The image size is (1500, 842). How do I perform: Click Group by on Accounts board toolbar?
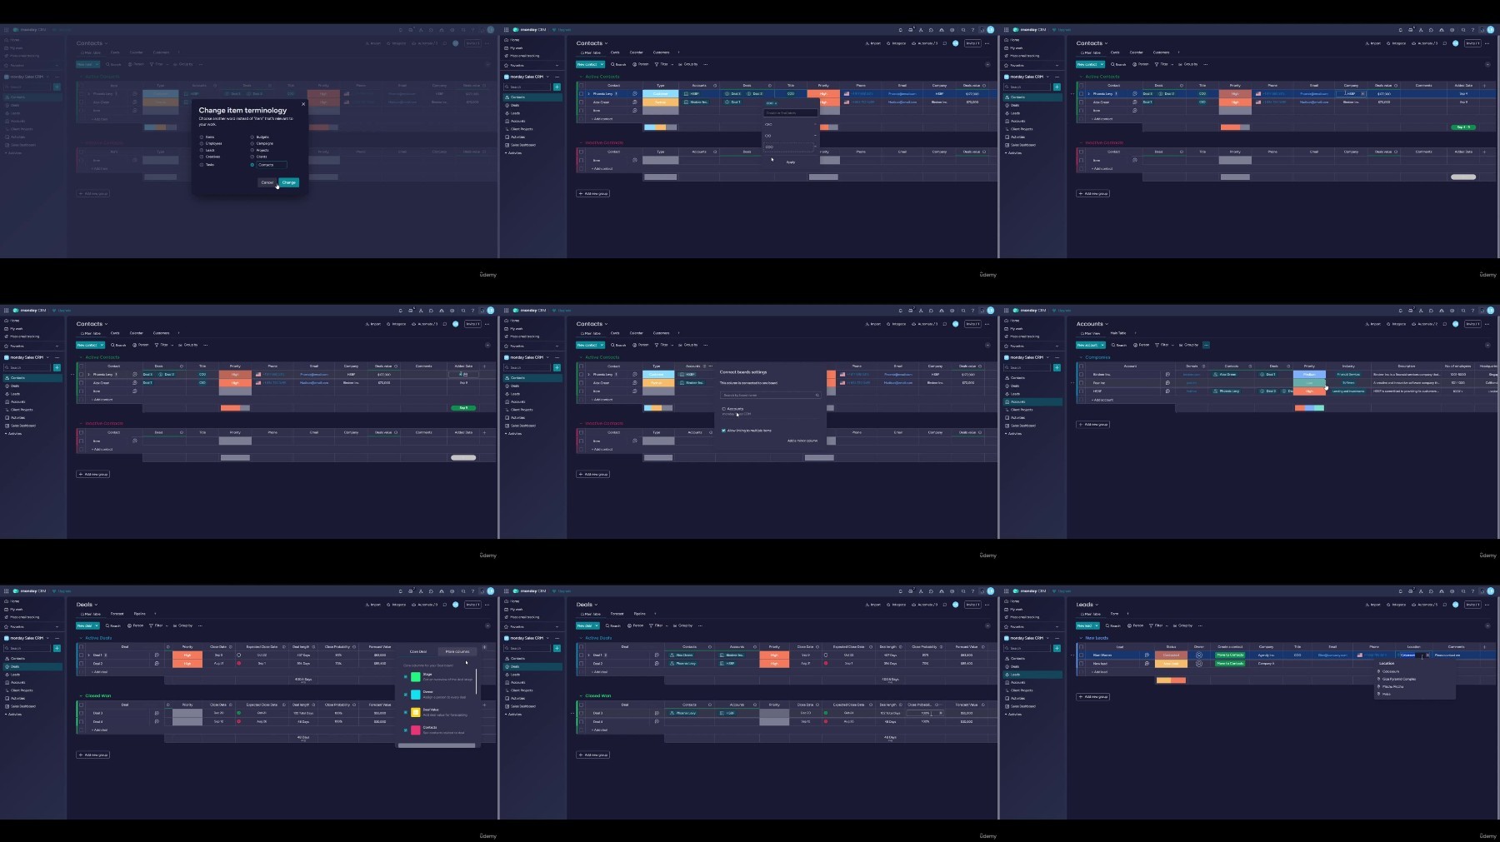pos(1189,345)
